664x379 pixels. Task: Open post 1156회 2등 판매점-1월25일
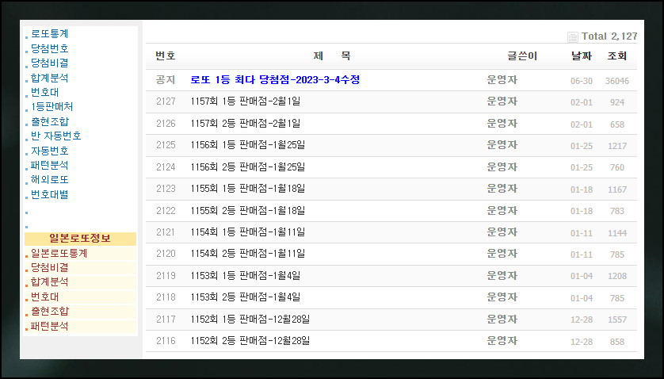(248, 167)
